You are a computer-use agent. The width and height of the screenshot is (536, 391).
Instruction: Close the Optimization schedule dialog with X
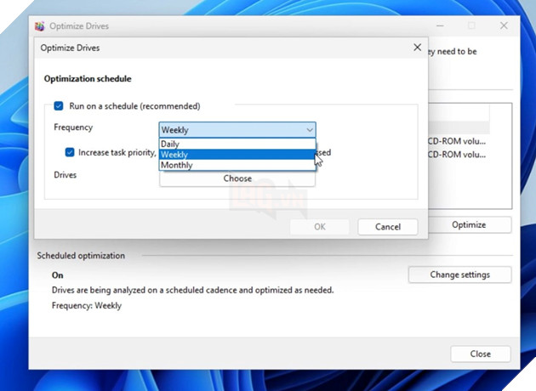[x=417, y=48]
